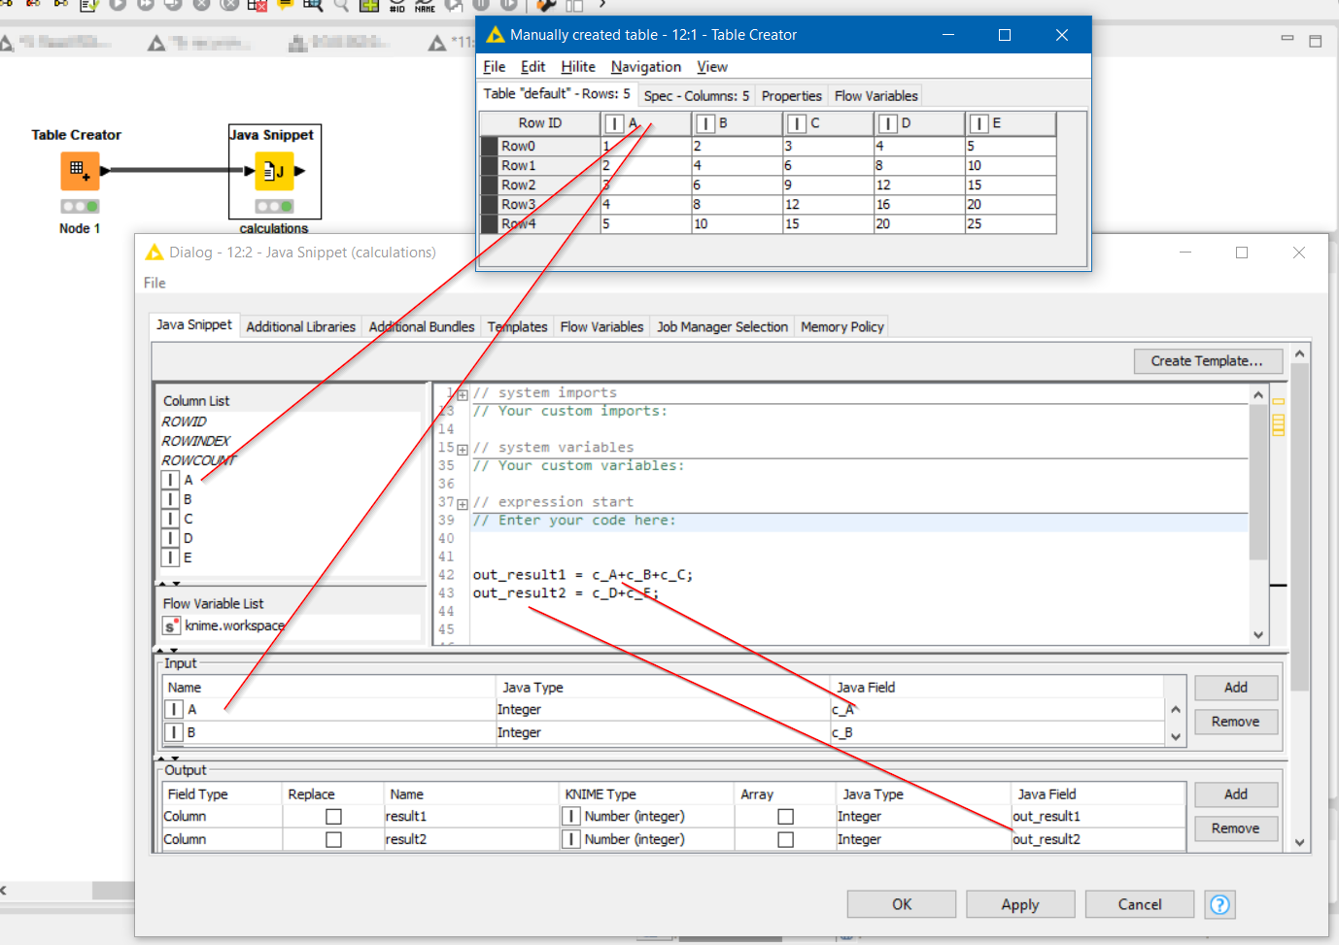Screen dimensions: 1339x945
Task: Select the Row2 row marker in table
Action: coord(489,185)
